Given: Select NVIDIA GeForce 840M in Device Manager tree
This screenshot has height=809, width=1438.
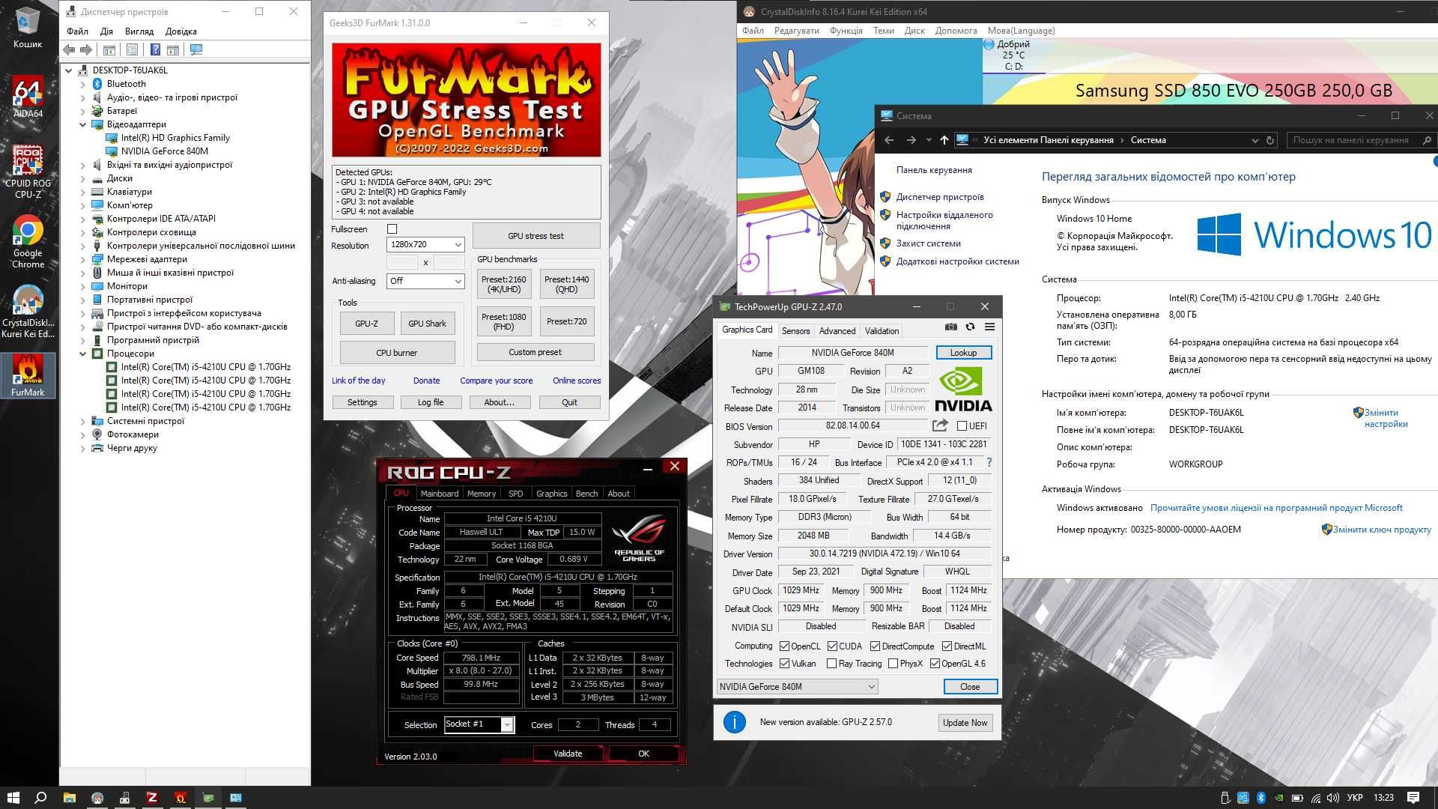Looking at the screenshot, I should (x=165, y=151).
